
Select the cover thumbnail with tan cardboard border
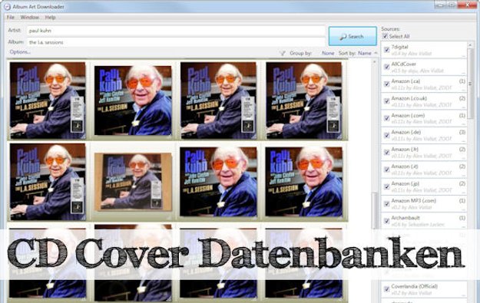[x=133, y=182]
